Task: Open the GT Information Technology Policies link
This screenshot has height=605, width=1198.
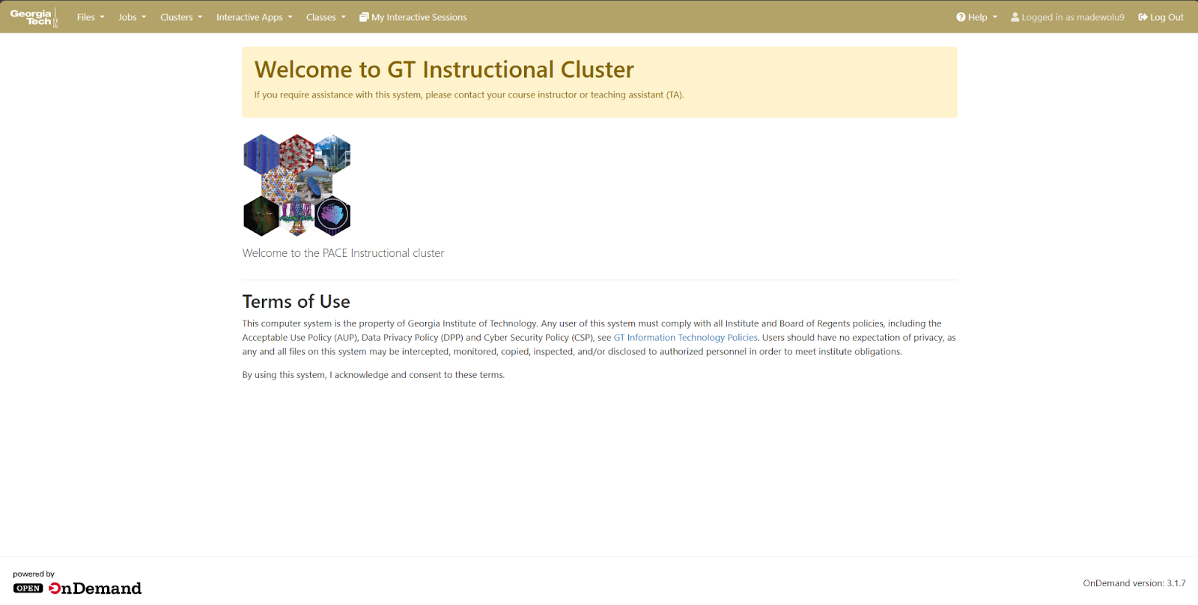Action: click(x=685, y=338)
